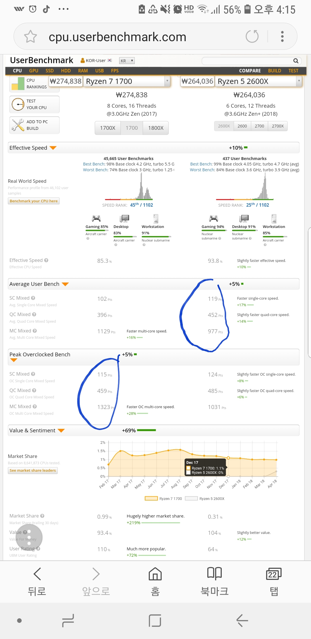Tap the bookmark star icon in address bar

[31, 37]
